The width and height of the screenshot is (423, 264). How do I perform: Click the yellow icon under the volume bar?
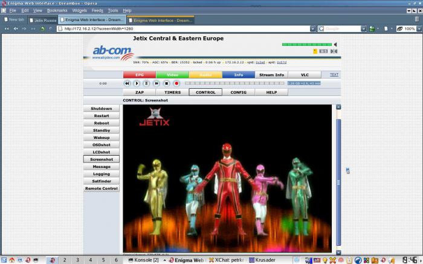click(x=315, y=51)
